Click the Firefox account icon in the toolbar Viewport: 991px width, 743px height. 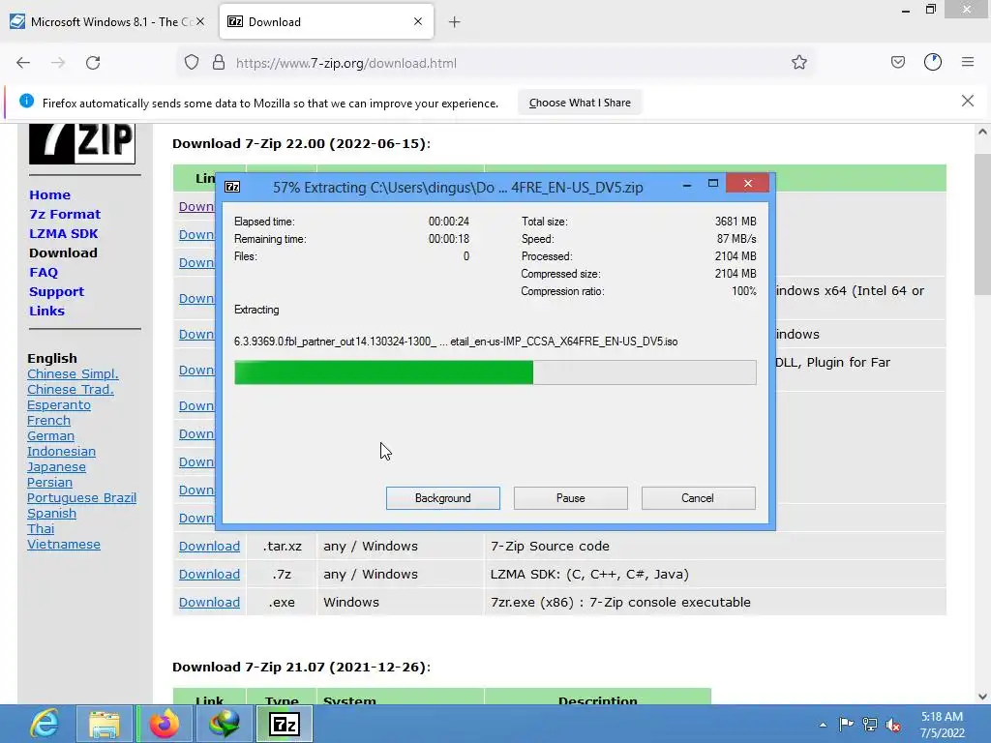pos(933,62)
